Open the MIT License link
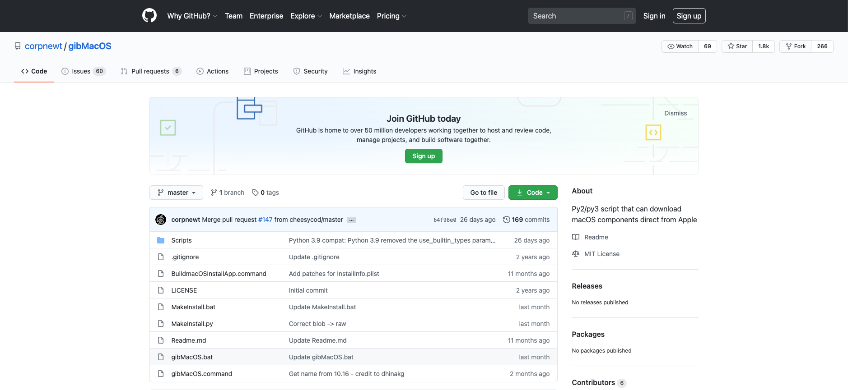Screen dimensions: 848x390 [x=602, y=254]
